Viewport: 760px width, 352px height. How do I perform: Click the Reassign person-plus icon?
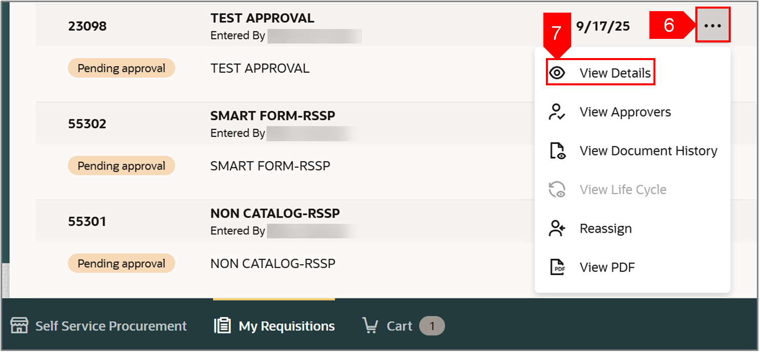[557, 229]
